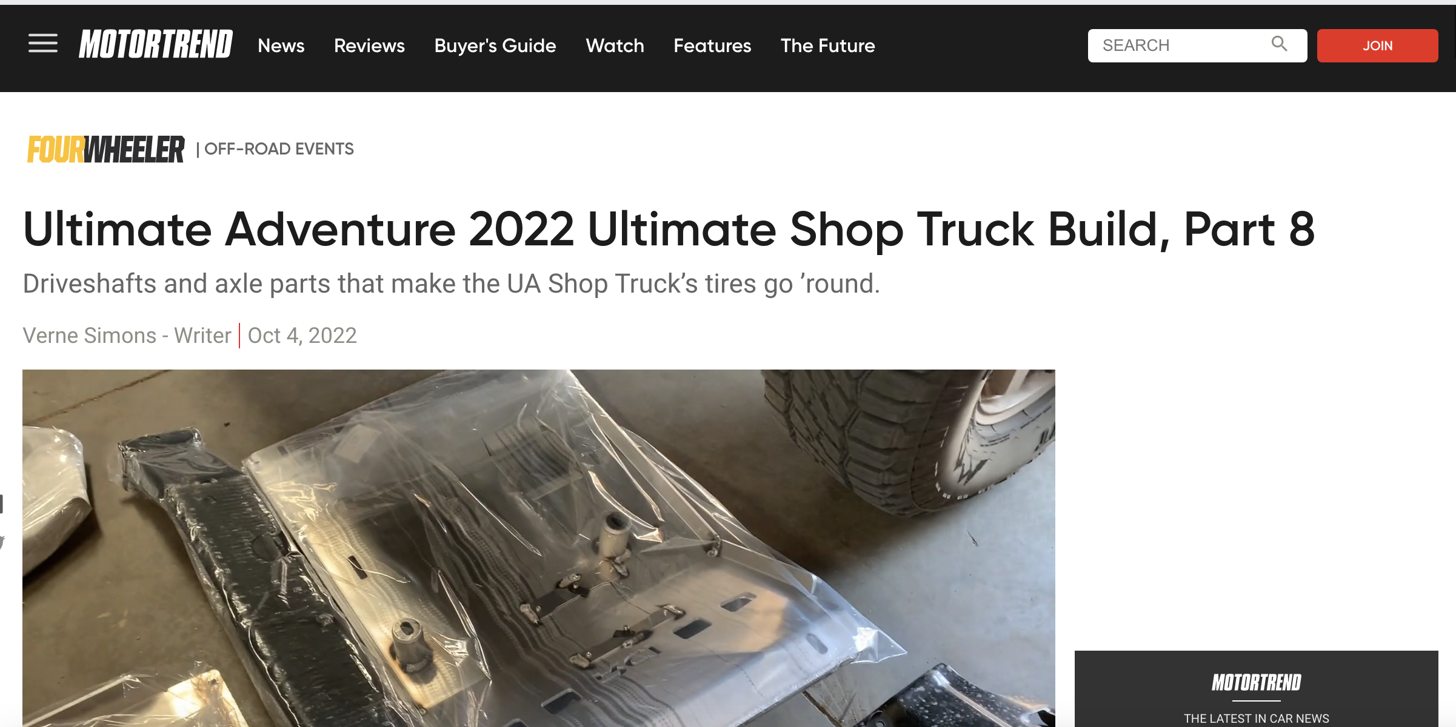
Task: Open the News menu item
Action: [x=281, y=45]
